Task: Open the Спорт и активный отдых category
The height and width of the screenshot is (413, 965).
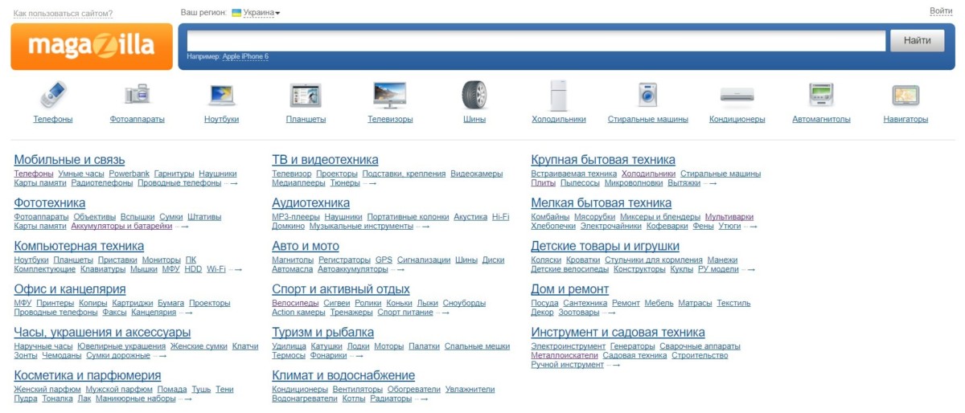Action: point(341,289)
